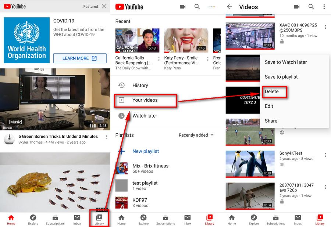
Task: Select Share from the video menu
Action: pyautogui.click(x=271, y=121)
